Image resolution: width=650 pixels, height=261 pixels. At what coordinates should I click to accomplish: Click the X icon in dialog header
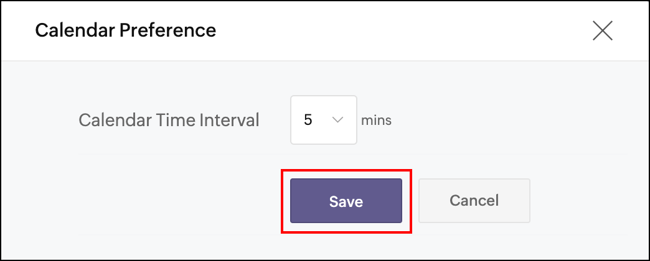(602, 30)
